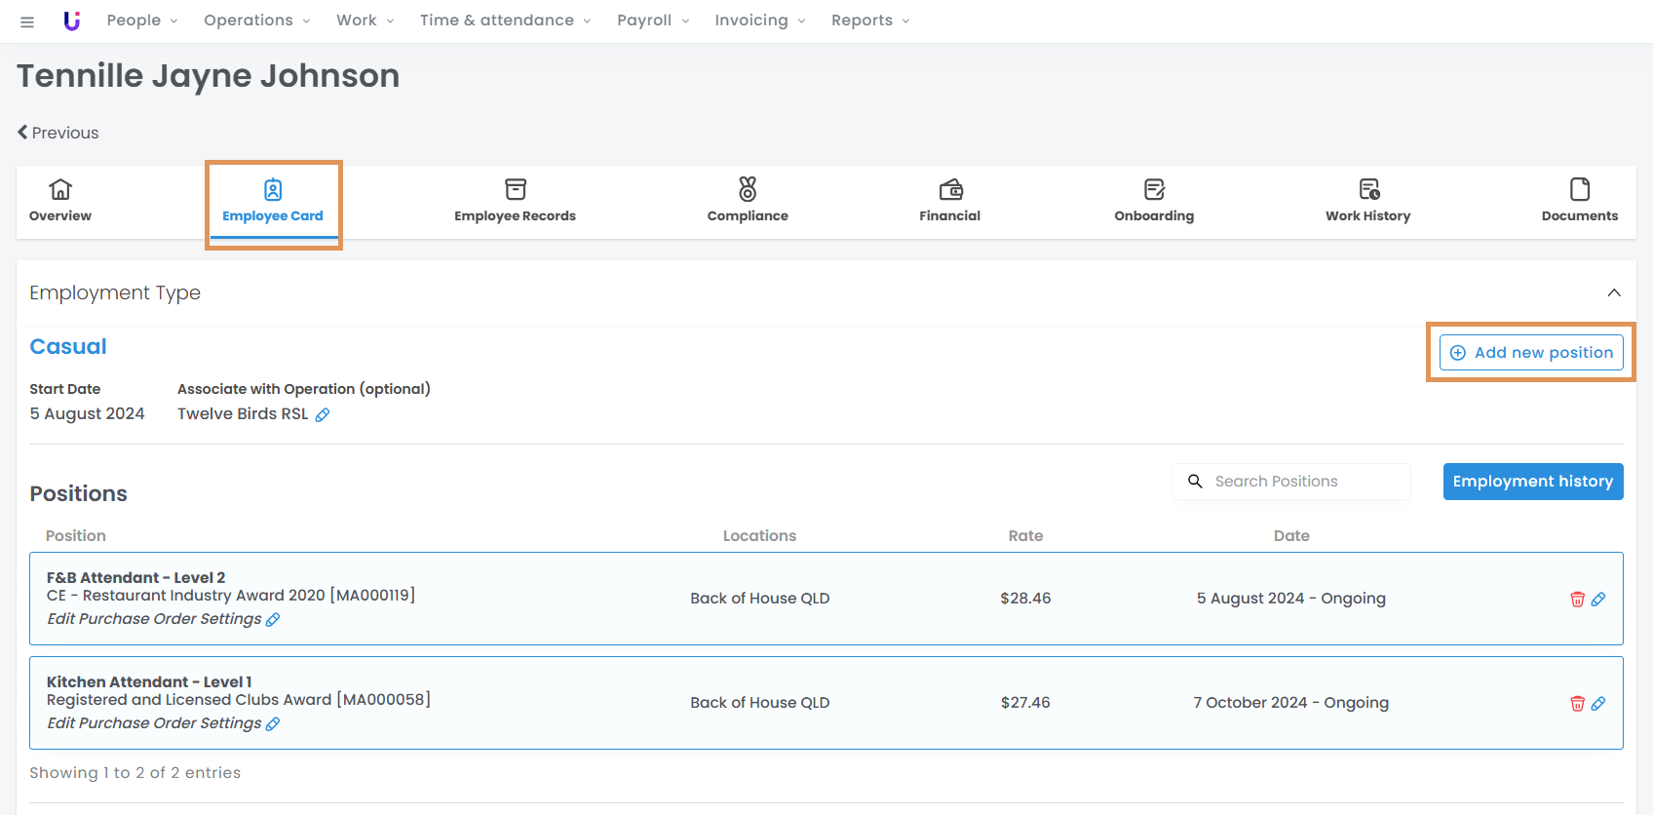
Task: Go back using the Previous link
Action: click(x=58, y=133)
